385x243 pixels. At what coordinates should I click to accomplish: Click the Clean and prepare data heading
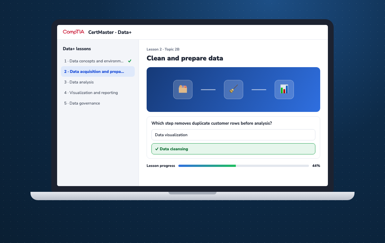tap(185, 58)
